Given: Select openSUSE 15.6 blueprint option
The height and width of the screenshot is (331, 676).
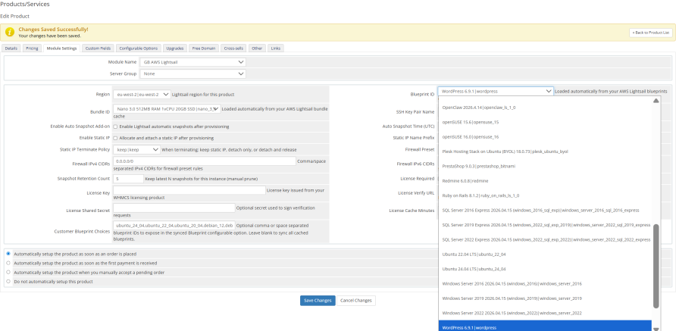Looking at the screenshot, I should [546, 122].
